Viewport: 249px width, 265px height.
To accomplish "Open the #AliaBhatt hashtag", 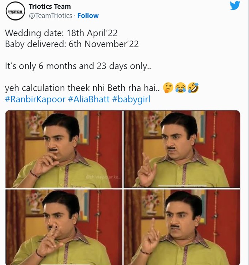I will 89,99.
